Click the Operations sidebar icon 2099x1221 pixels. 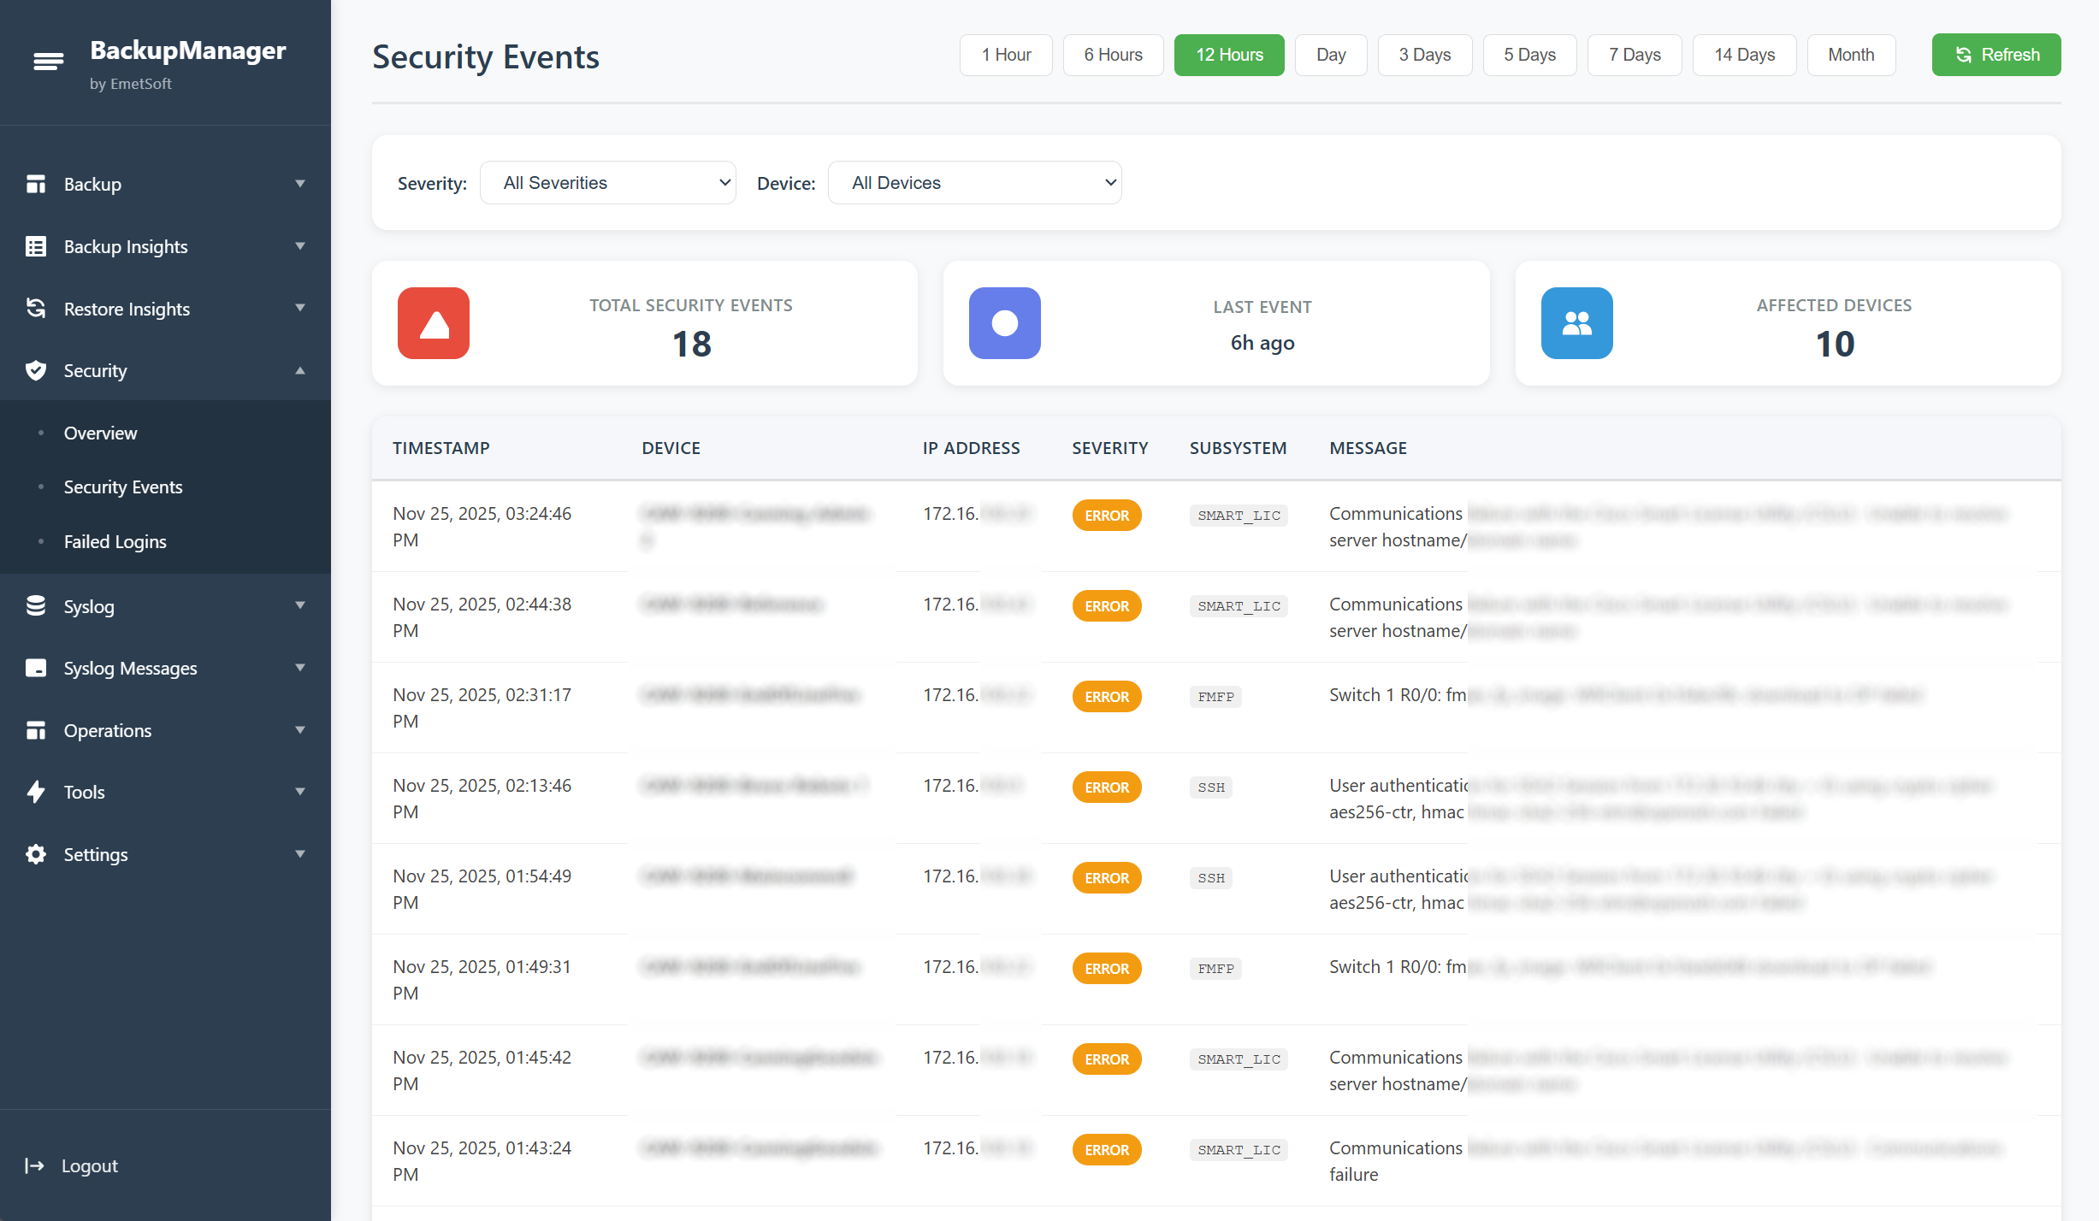36,730
